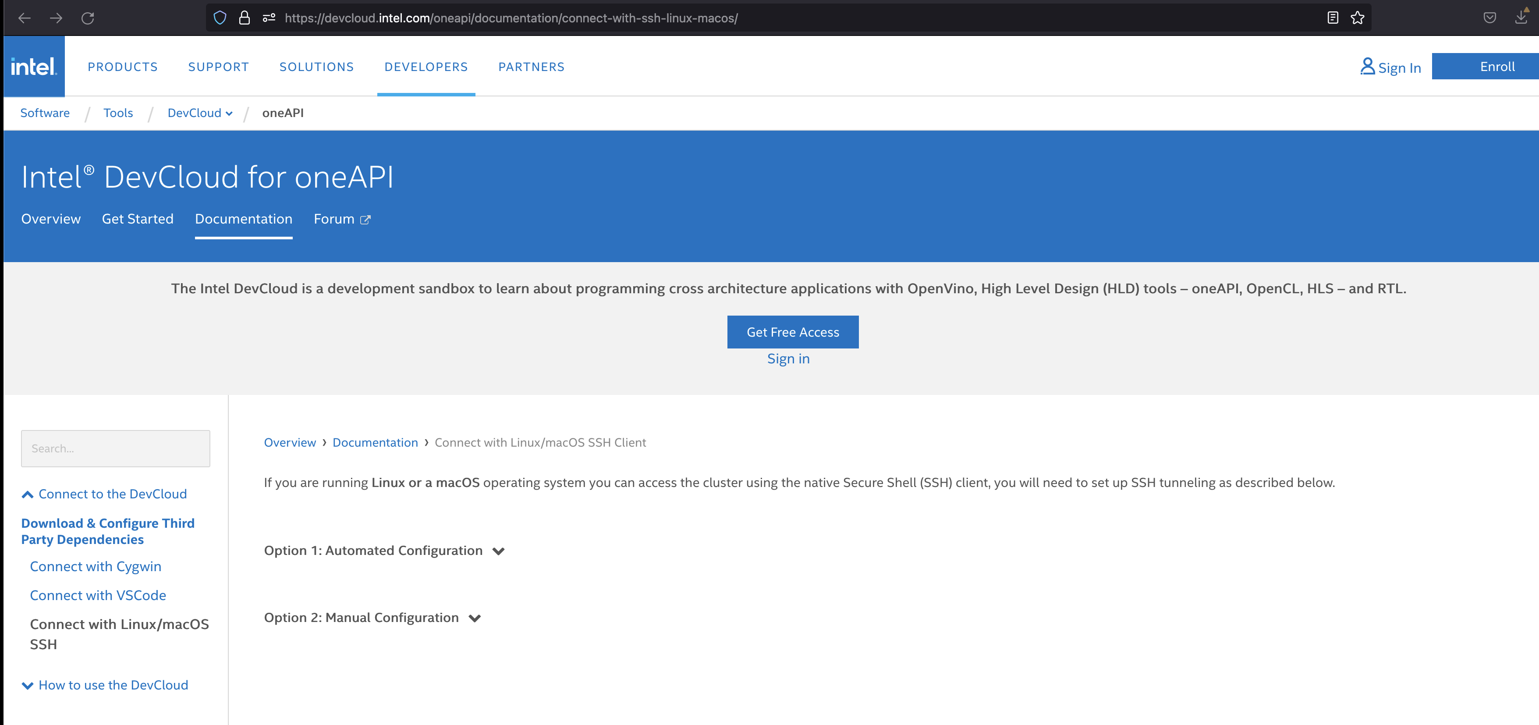Save the page to Pocket
The width and height of the screenshot is (1539, 725).
[1489, 18]
